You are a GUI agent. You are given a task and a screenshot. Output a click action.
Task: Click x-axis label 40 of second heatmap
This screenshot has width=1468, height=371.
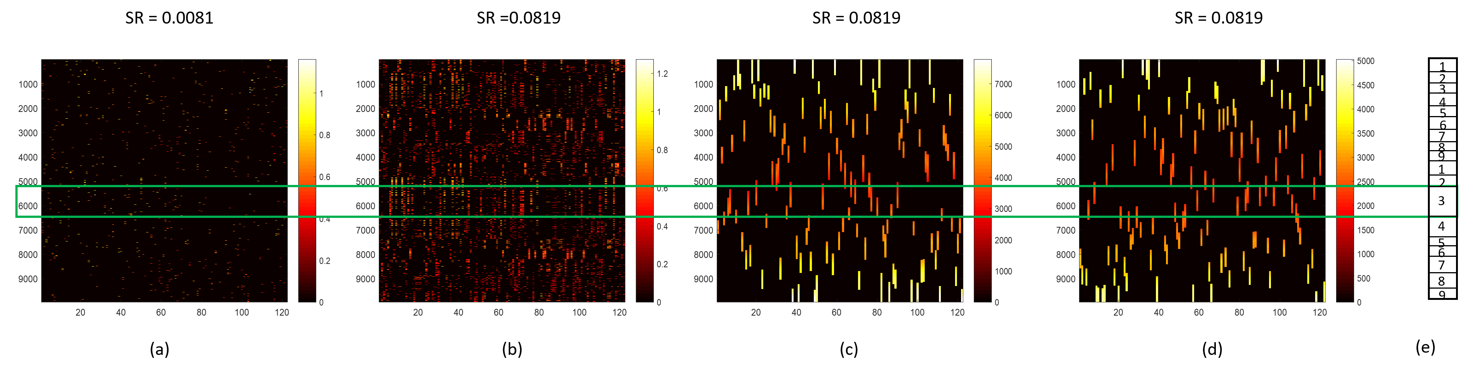click(x=458, y=312)
